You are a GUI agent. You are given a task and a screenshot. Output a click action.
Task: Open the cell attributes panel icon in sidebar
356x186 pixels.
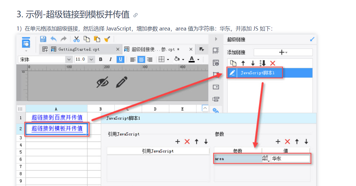[x=216, y=63]
